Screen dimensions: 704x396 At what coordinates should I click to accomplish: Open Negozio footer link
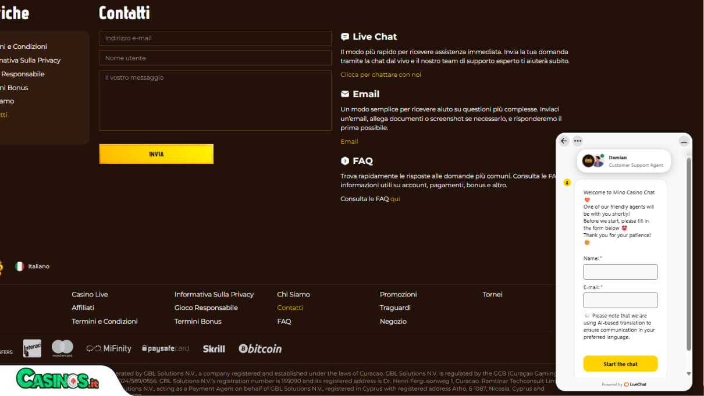point(393,321)
